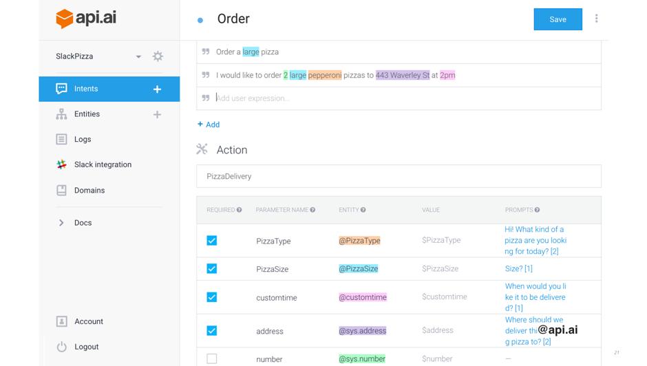Enable required checkbox for number parameter
647x366 pixels.
pos(212,358)
